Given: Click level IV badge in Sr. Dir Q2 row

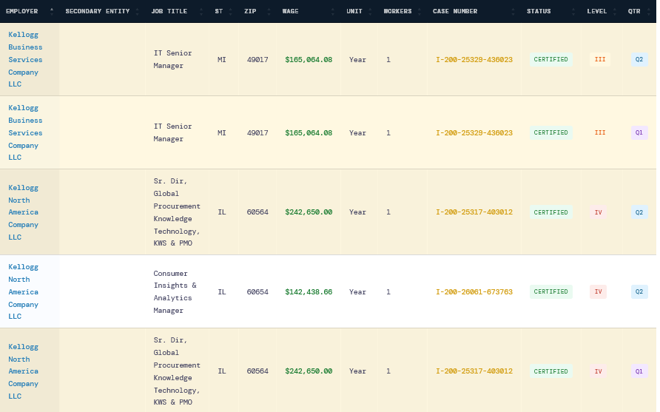Looking at the screenshot, I should 598,212.
